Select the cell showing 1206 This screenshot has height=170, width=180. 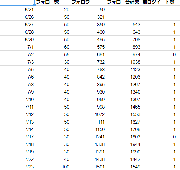pyautogui.click(x=123, y=77)
